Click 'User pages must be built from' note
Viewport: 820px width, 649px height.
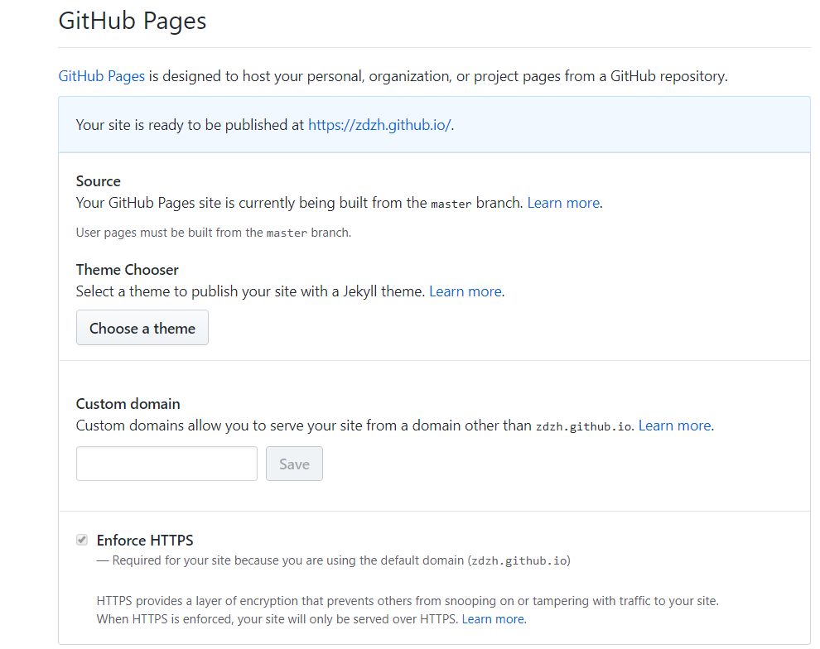[214, 233]
